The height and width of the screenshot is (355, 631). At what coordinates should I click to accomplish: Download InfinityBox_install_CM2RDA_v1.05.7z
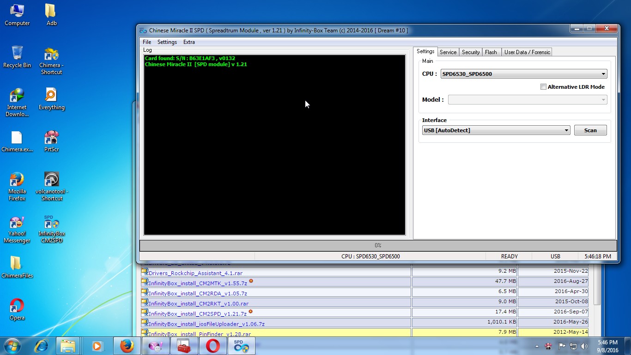click(x=198, y=293)
